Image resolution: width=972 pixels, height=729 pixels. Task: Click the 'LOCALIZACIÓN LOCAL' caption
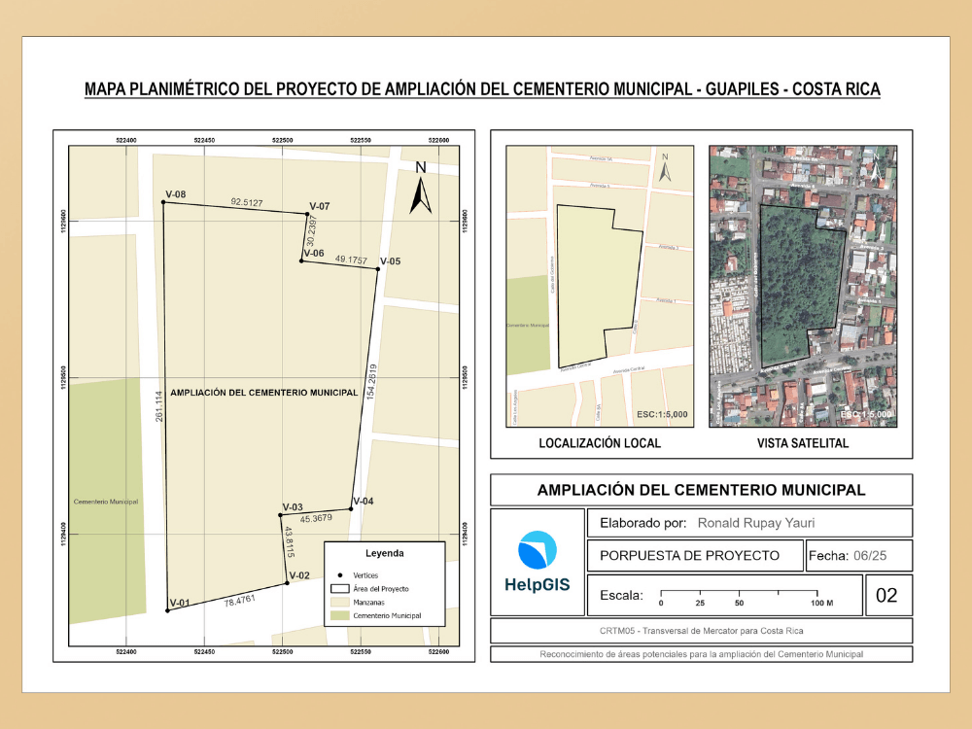600,443
